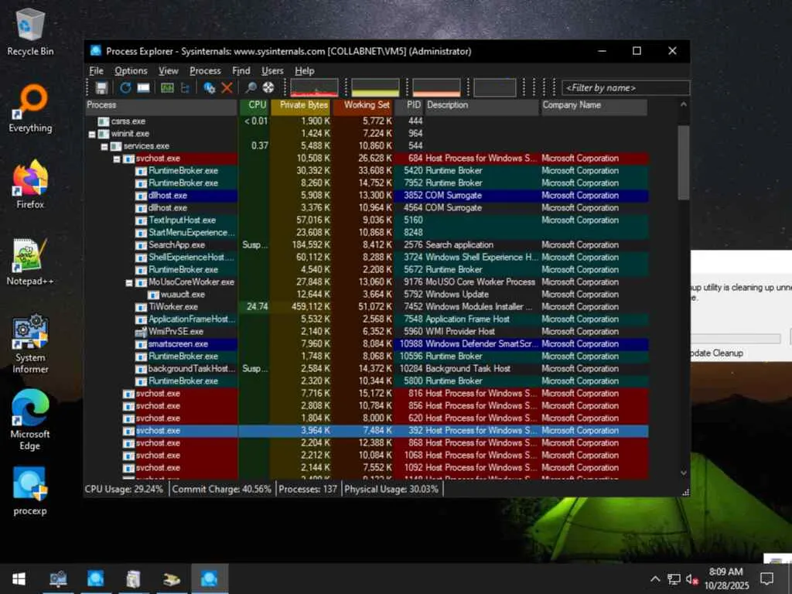
Task: Click the scrollbar down arrow
Action: pyautogui.click(x=684, y=473)
